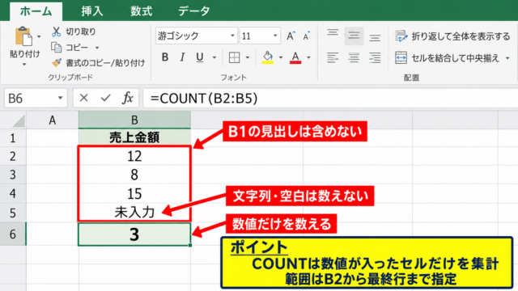Confirm formula entry with checkmark icon
Viewport: 518px width, 291px height.
[x=106, y=98]
